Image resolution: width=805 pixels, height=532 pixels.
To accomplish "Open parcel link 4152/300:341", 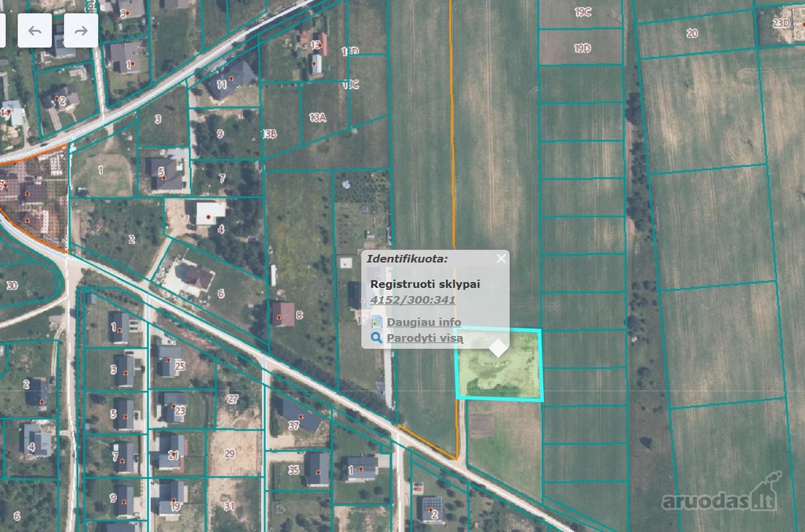I will click(x=413, y=300).
